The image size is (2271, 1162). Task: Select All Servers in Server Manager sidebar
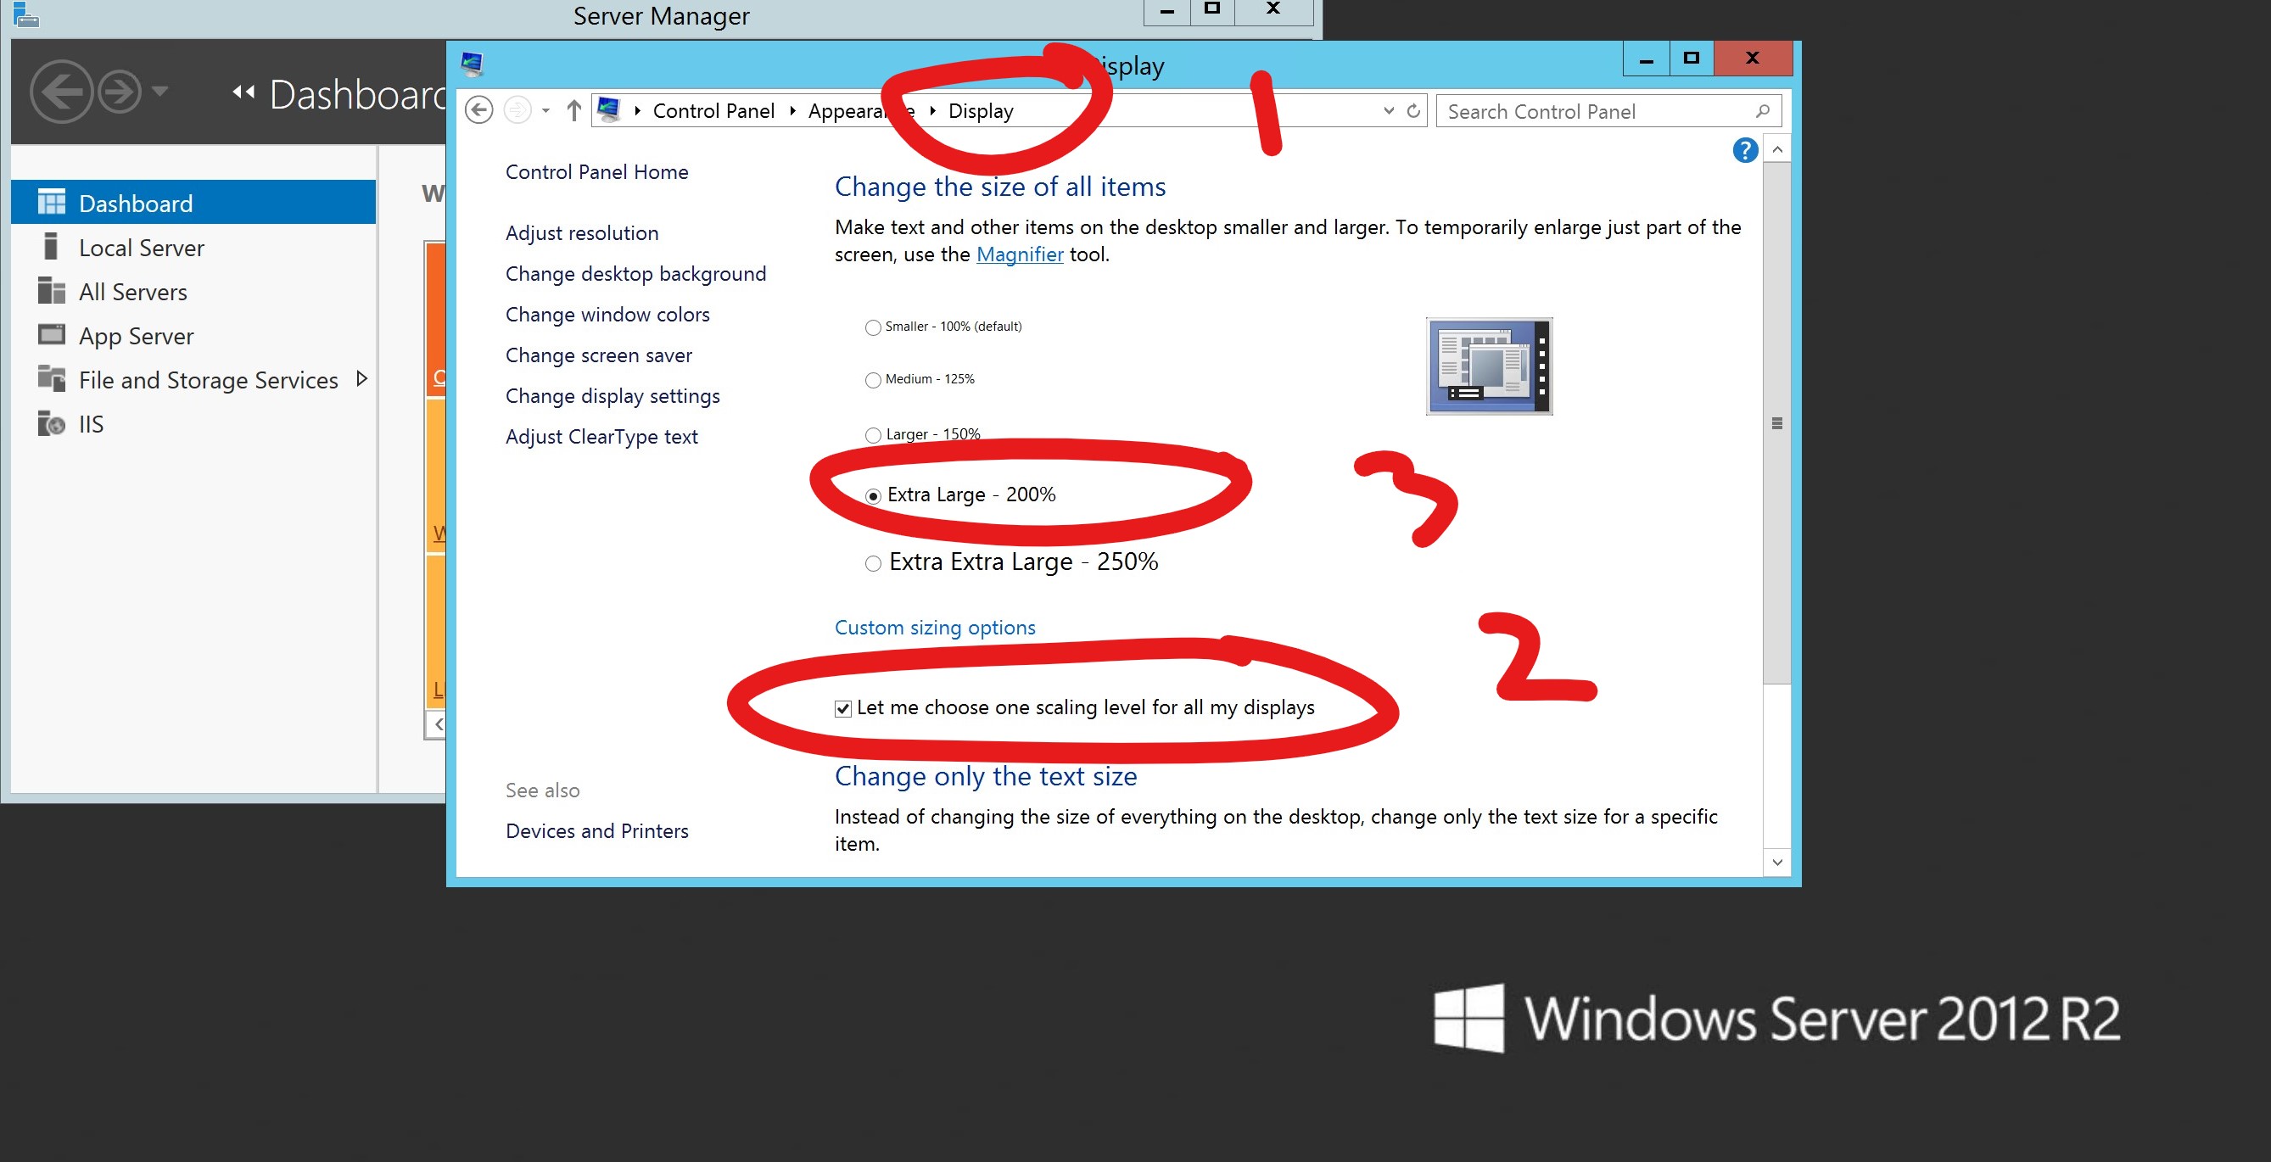click(x=193, y=292)
